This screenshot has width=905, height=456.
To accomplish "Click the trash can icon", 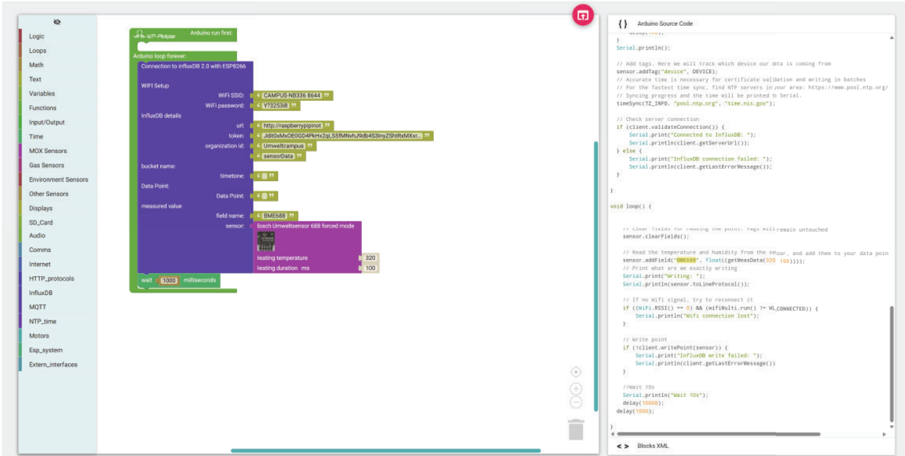I will click(576, 429).
